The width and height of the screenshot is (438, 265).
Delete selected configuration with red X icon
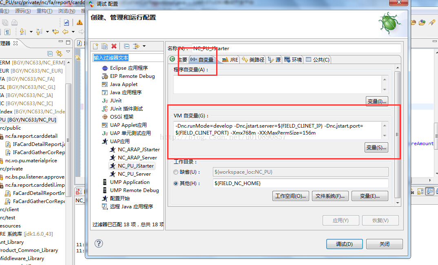tap(114, 46)
